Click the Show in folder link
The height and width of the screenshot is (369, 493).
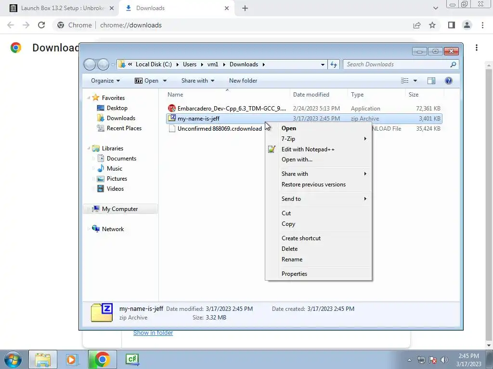click(153, 333)
